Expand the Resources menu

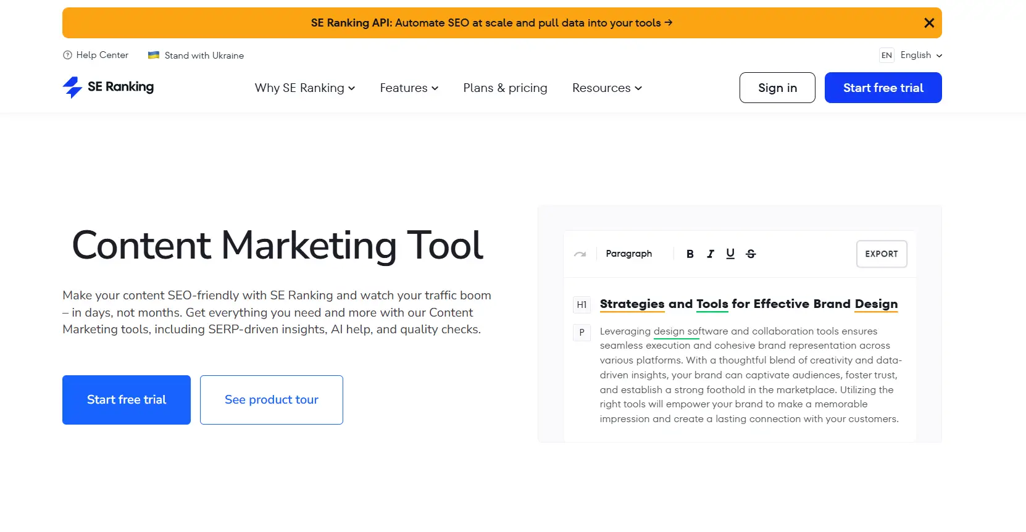607,88
